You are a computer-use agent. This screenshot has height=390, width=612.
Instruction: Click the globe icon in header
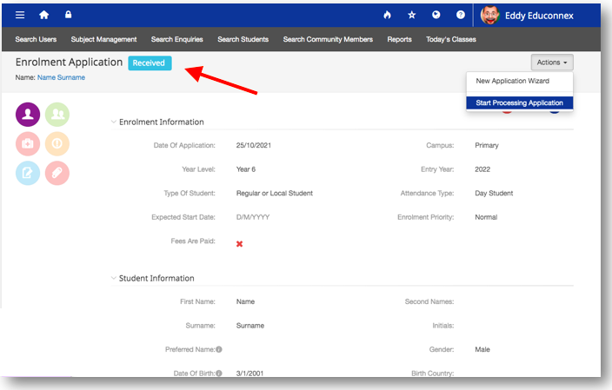click(x=436, y=15)
